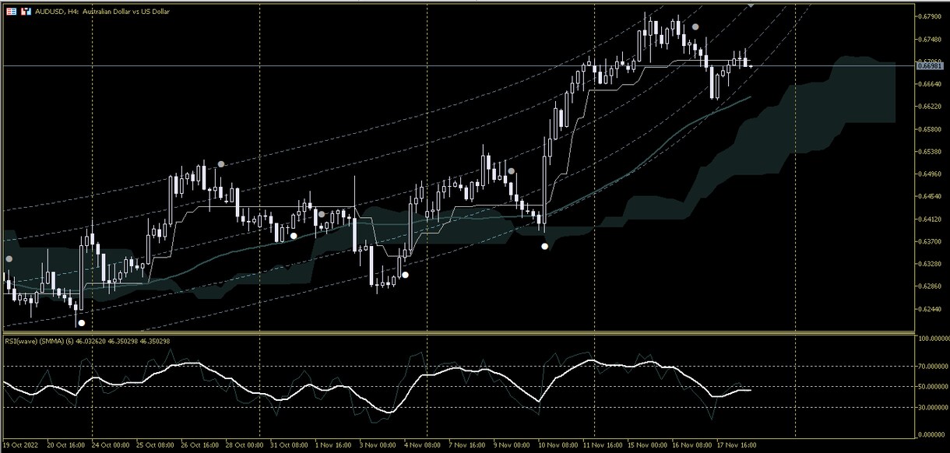Screen dimensions: 950x453
Task: Click the '24 Oct 00:00' time axis label
Action: pos(110,447)
